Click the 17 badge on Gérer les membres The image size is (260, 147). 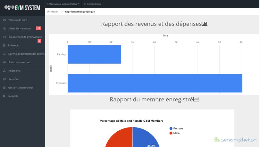(x=38, y=28)
